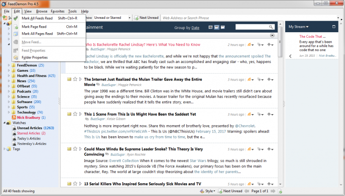
Task: Select the Starred Articles watch
Action: (x=31, y=133)
